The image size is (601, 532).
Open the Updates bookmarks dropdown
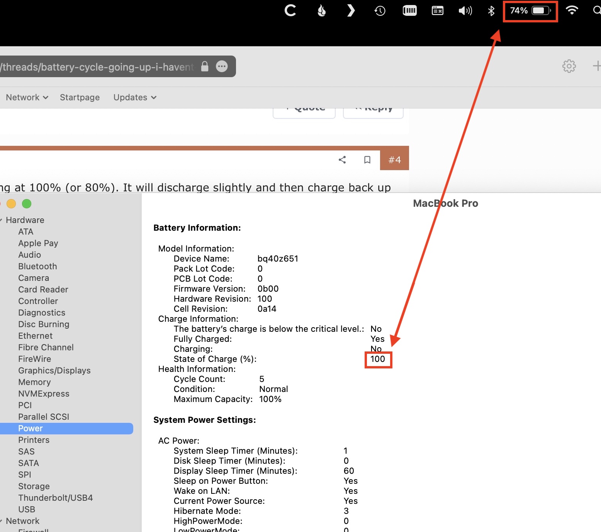pyautogui.click(x=135, y=97)
